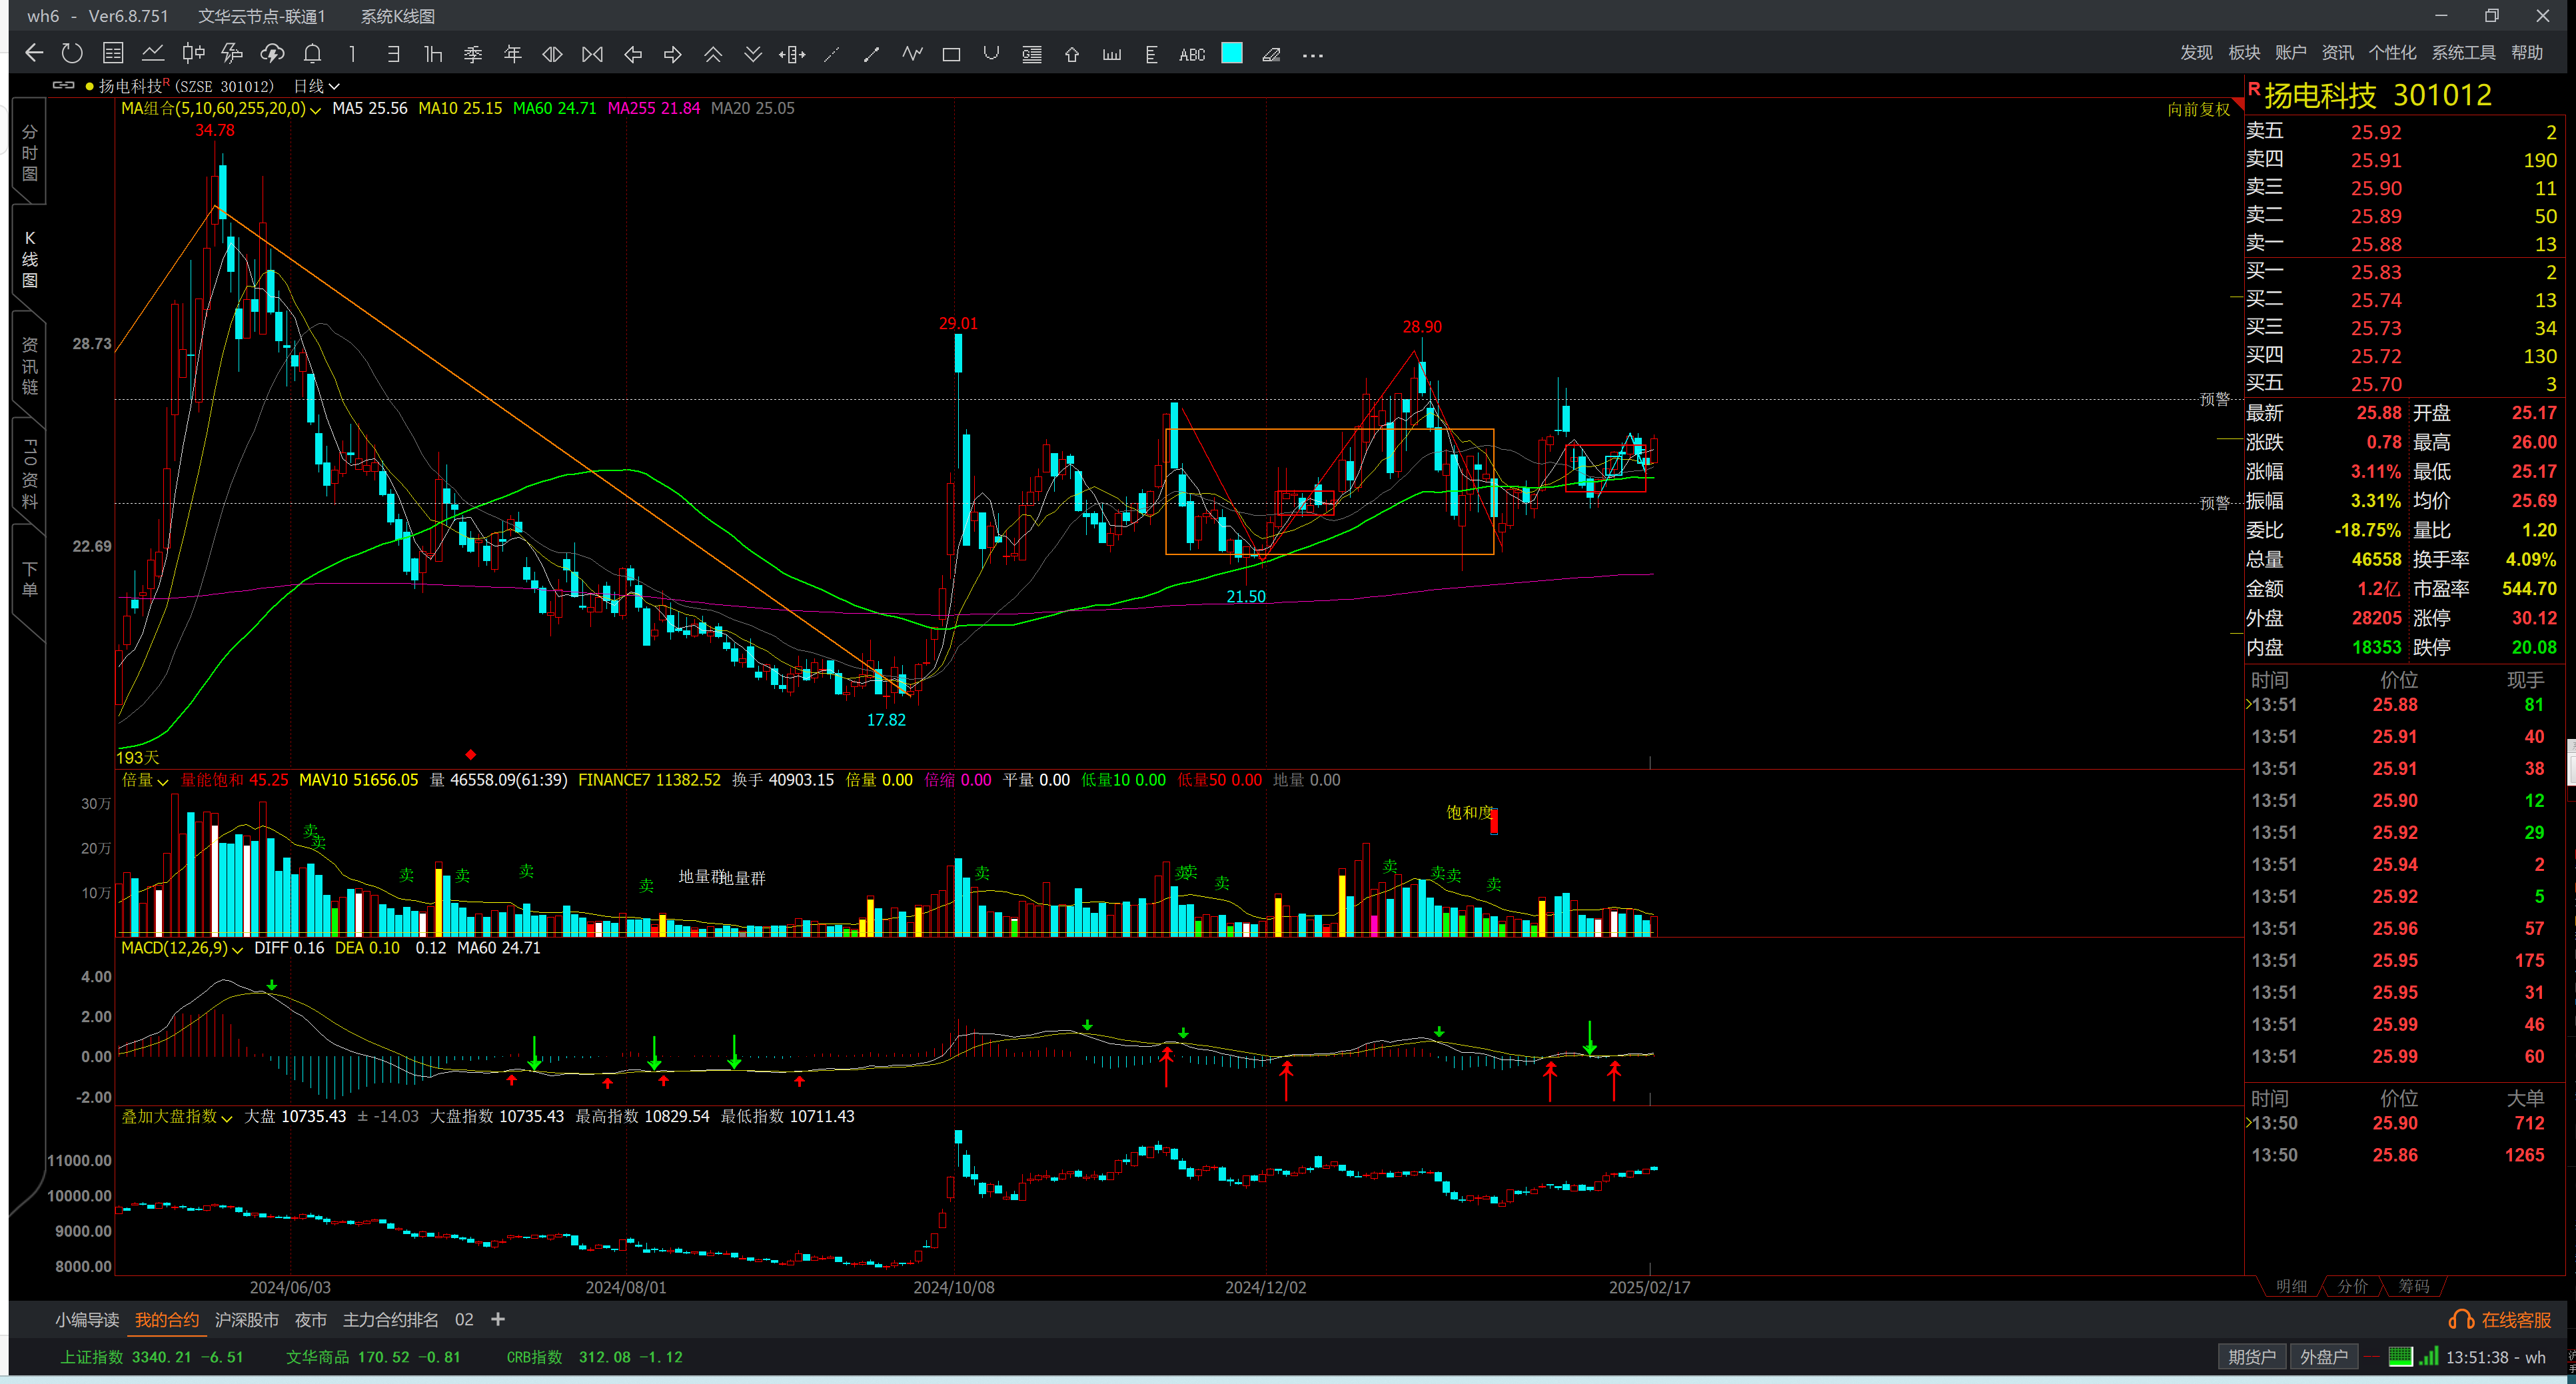Screen dimensions: 2576x1384
Task: Select the thick trend line drawing tool
Action: tap(871, 54)
